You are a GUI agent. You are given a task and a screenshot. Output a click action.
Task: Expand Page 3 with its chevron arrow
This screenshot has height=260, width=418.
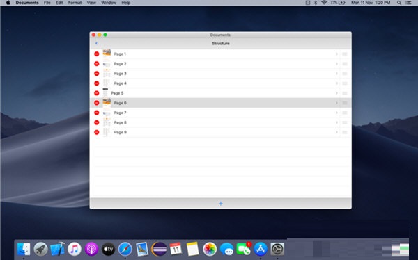pyautogui.click(x=336, y=74)
